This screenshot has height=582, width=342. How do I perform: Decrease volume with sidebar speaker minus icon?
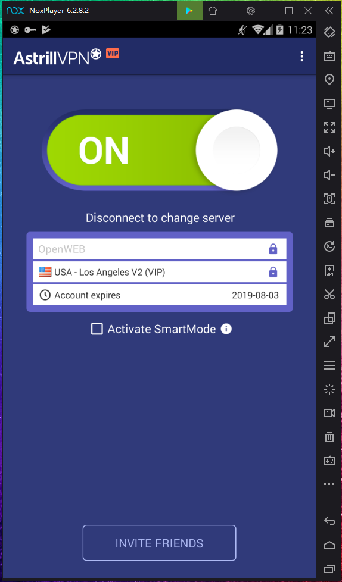point(329,175)
